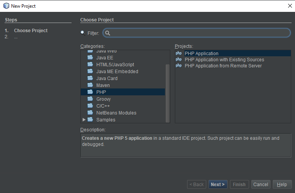
Task: Click the Cancel button
Action: tap(261, 184)
